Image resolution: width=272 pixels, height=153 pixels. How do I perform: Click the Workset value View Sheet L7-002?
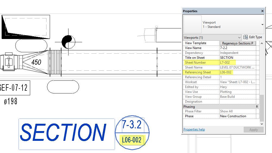238,82
